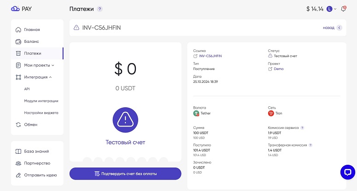
Task: Open the live chat bubble
Action: pos(348,172)
